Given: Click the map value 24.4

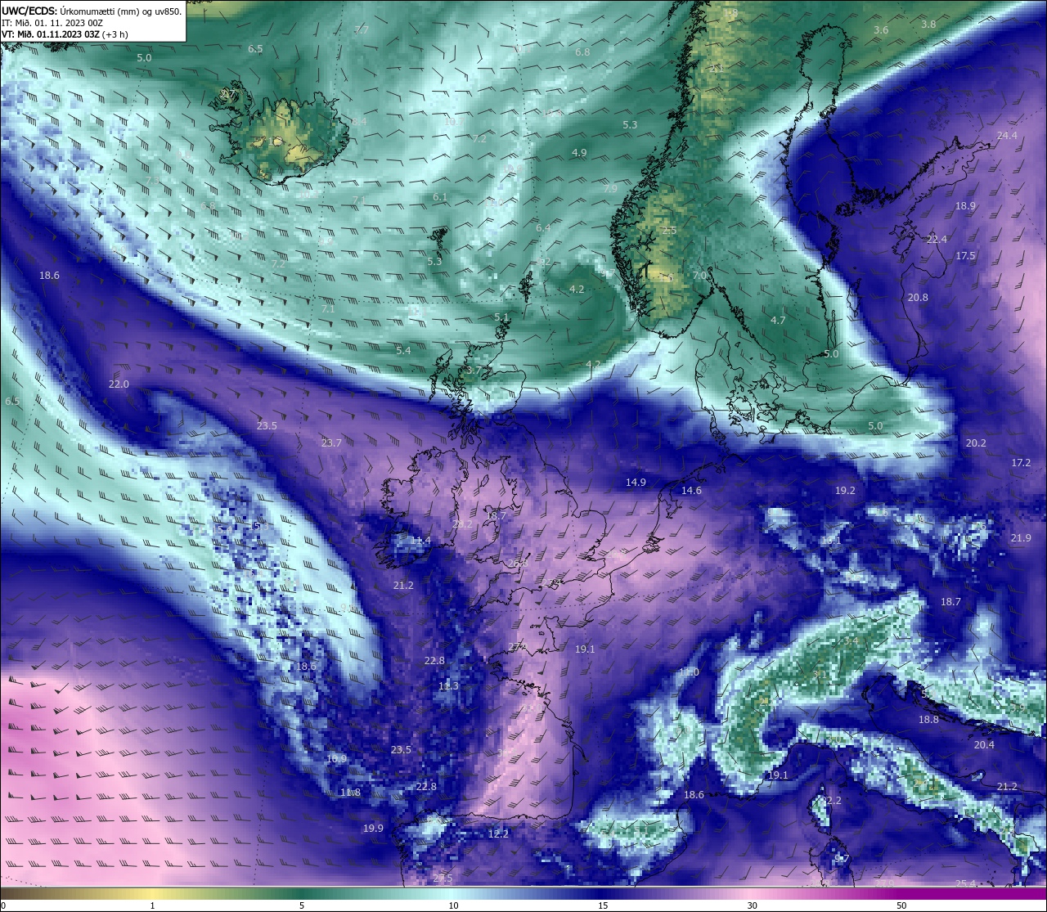Looking at the screenshot, I should tap(1007, 136).
